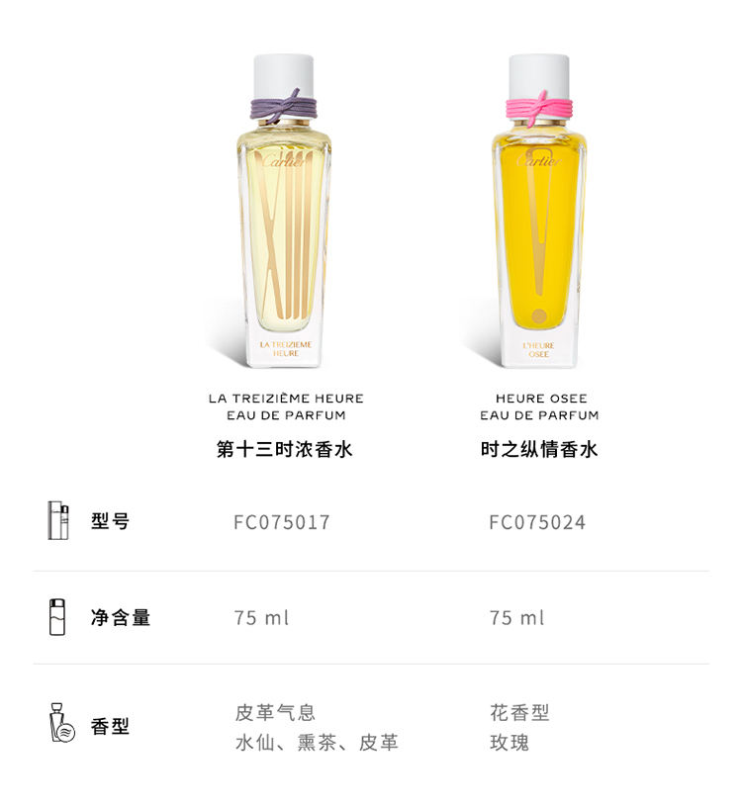This screenshot has width=742, height=810.
Task: Select model number FC075017
Action: (x=282, y=522)
